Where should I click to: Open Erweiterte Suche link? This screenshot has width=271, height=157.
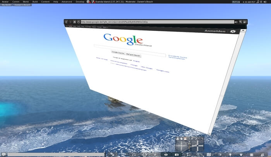pyautogui.click(x=178, y=56)
